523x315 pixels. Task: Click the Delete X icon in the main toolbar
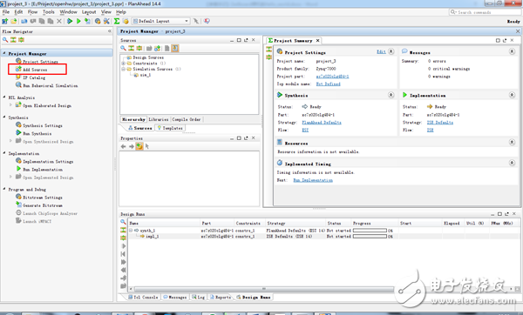[x=59, y=21]
